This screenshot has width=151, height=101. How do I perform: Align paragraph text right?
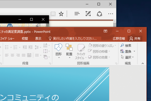(x=18, y=55)
